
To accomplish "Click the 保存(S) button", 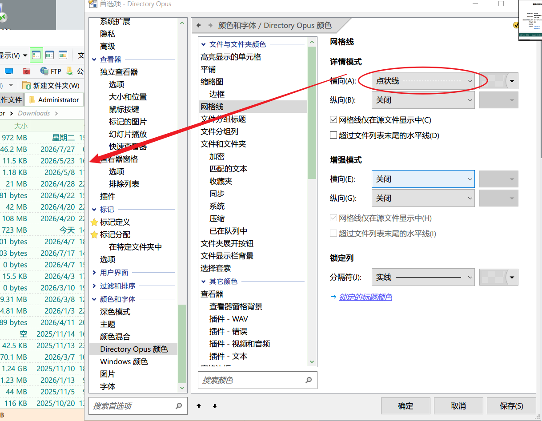I will tap(511, 406).
